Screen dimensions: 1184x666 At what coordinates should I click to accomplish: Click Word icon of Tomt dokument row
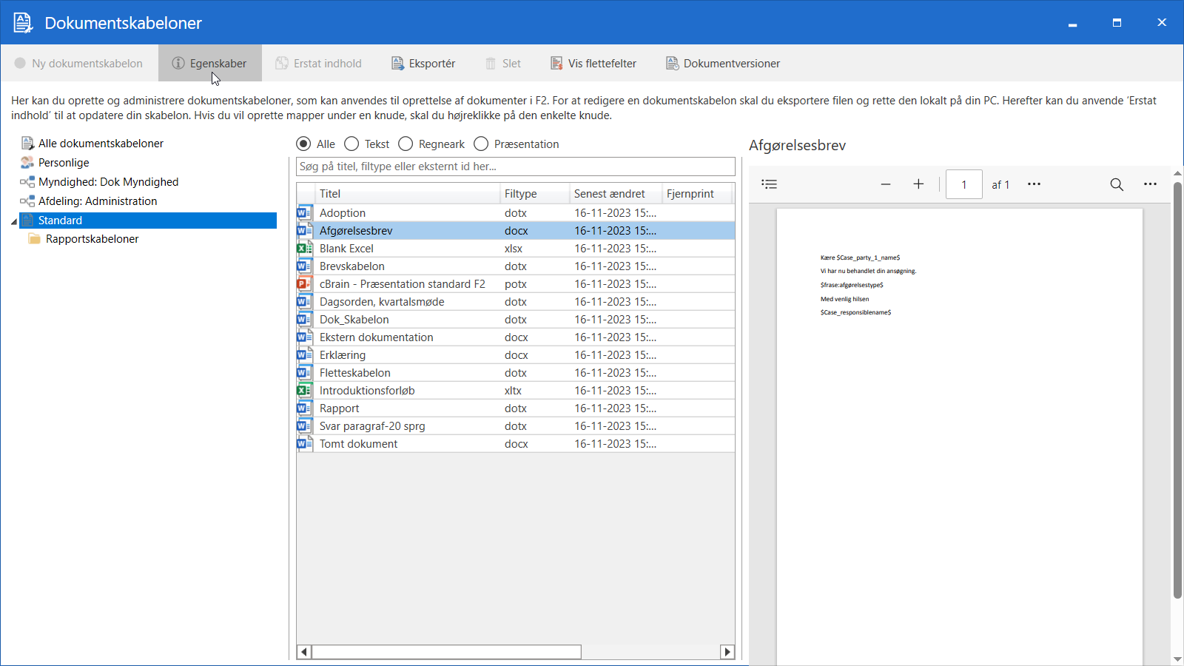coord(304,444)
